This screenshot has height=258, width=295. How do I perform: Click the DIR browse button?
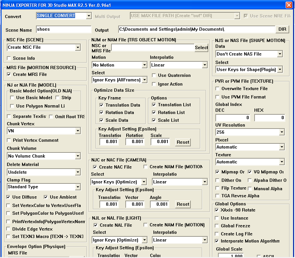click(282, 29)
